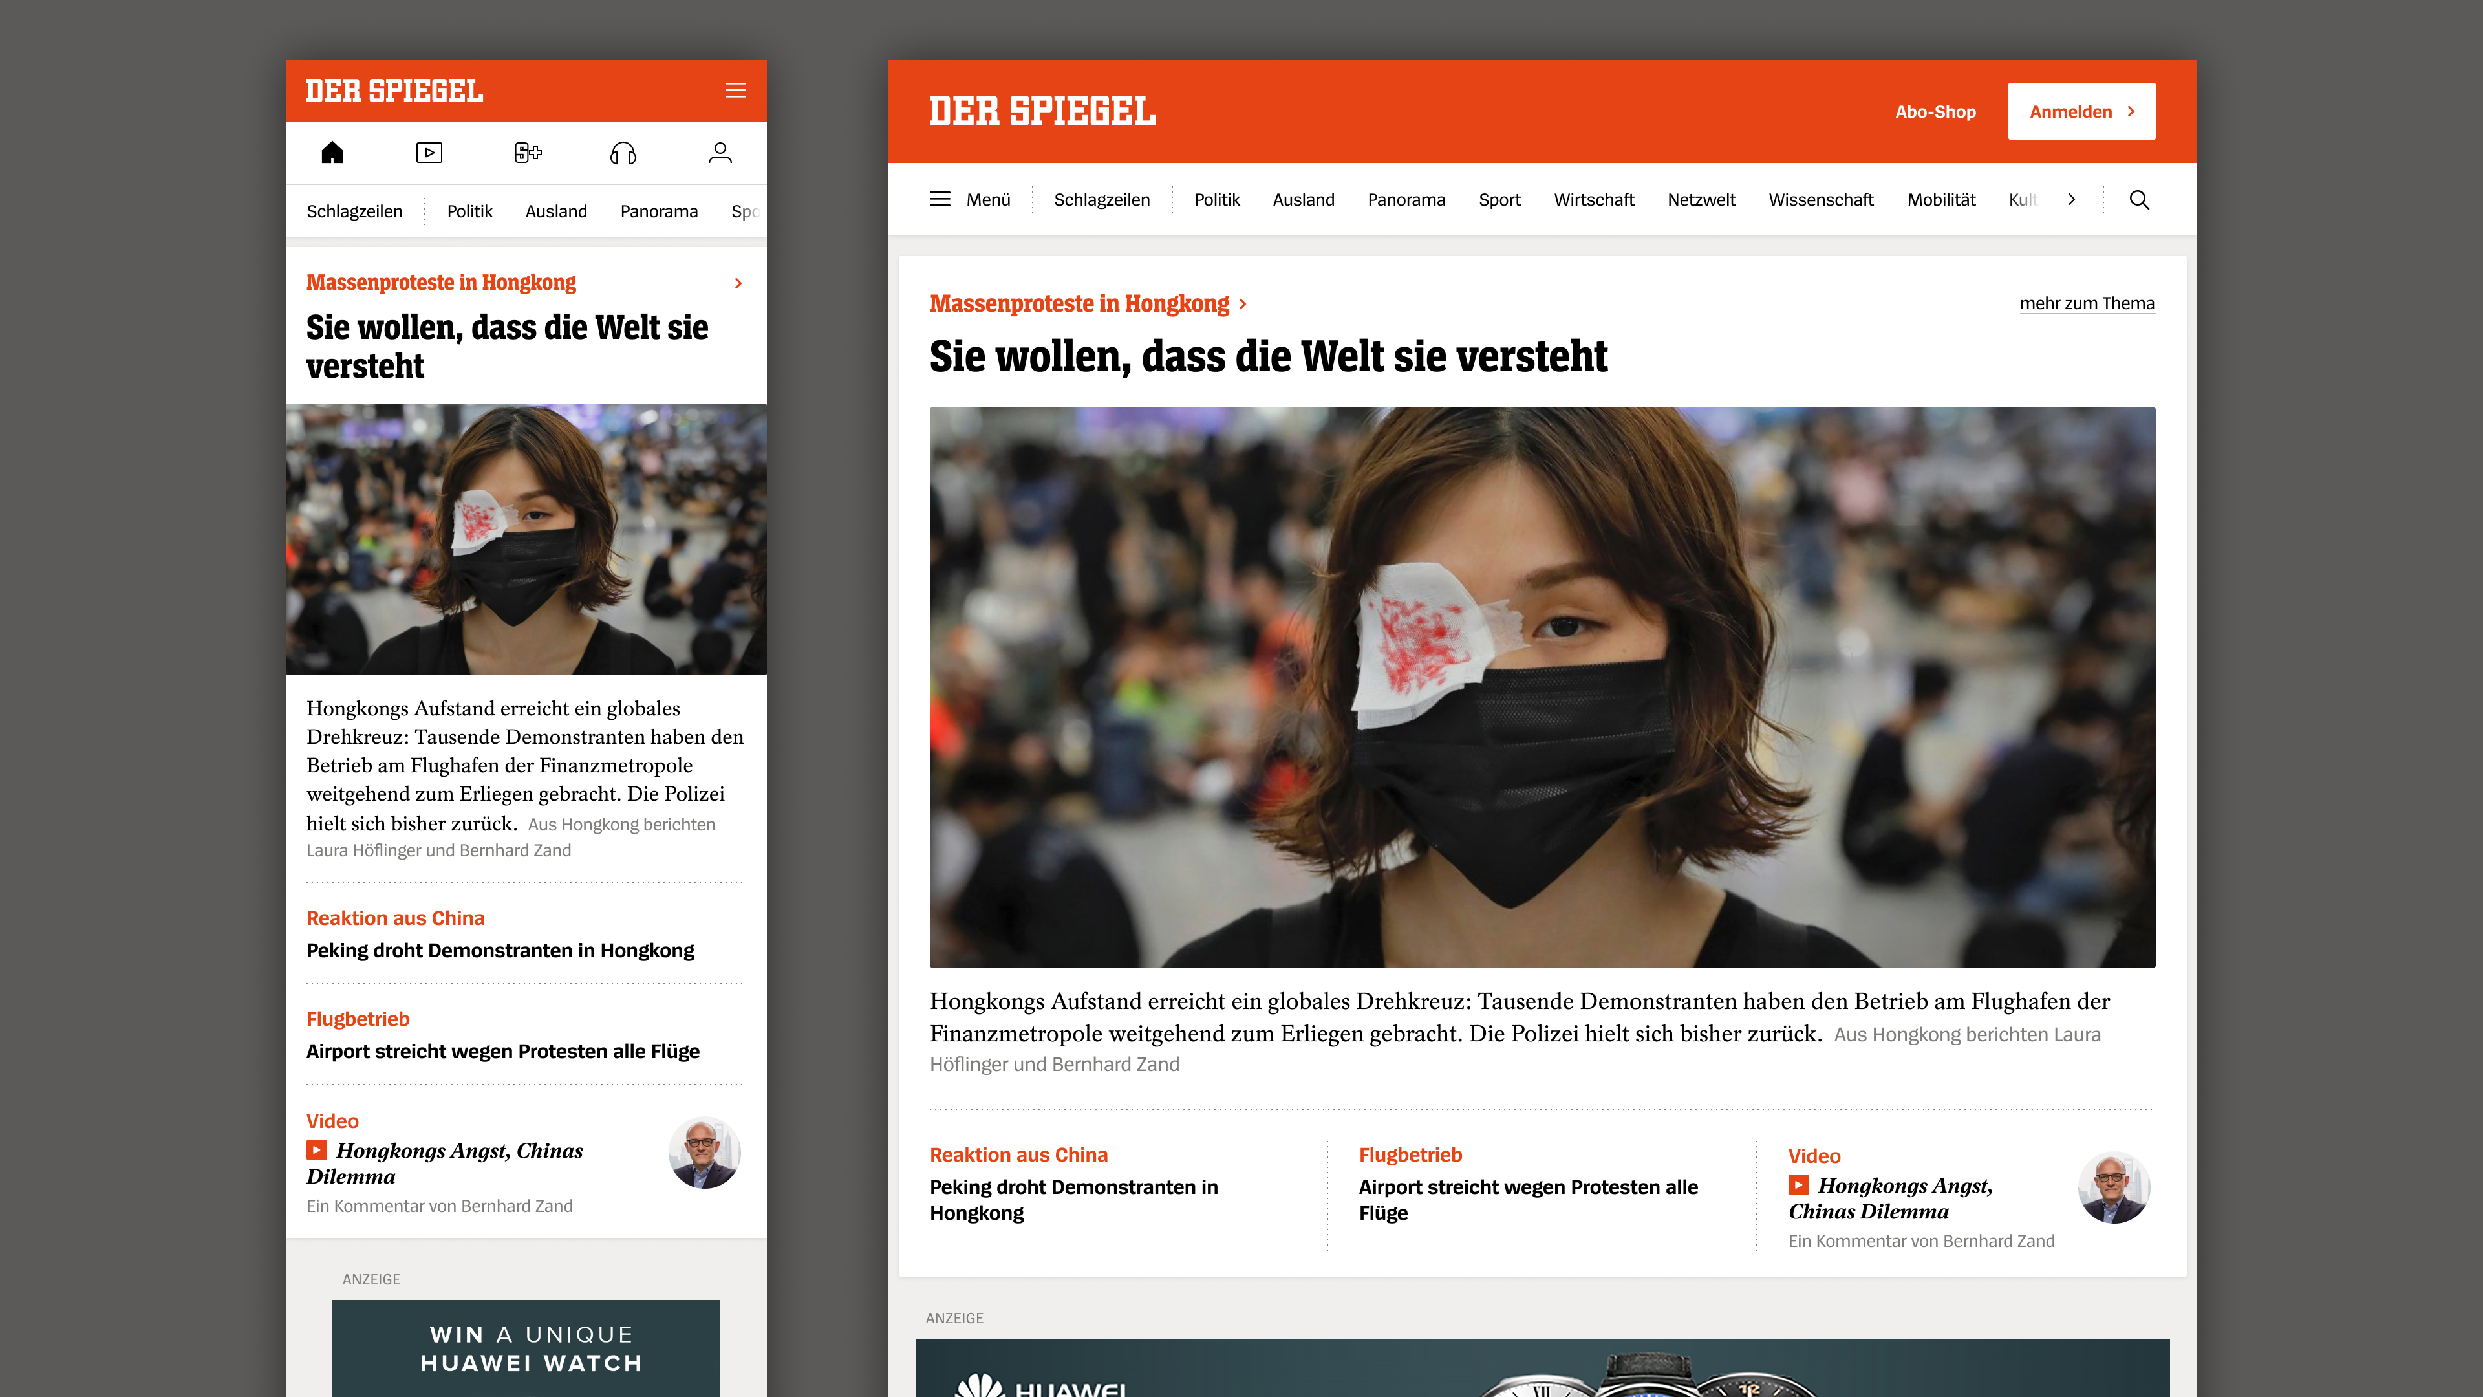Click the DER SPIEGEL logo in mobile header
2483x1397 pixels.
click(x=394, y=91)
